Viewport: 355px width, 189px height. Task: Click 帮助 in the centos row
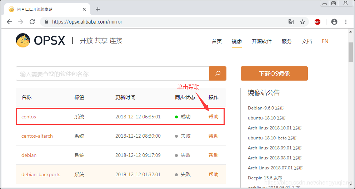(x=214, y=117)
